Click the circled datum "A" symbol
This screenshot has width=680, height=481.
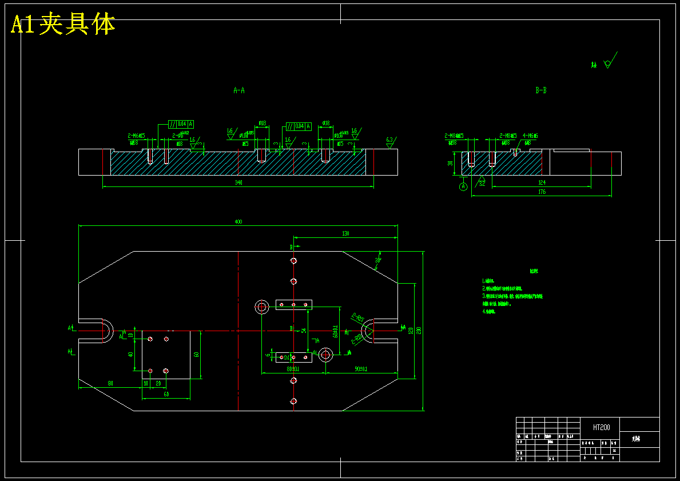463,186
